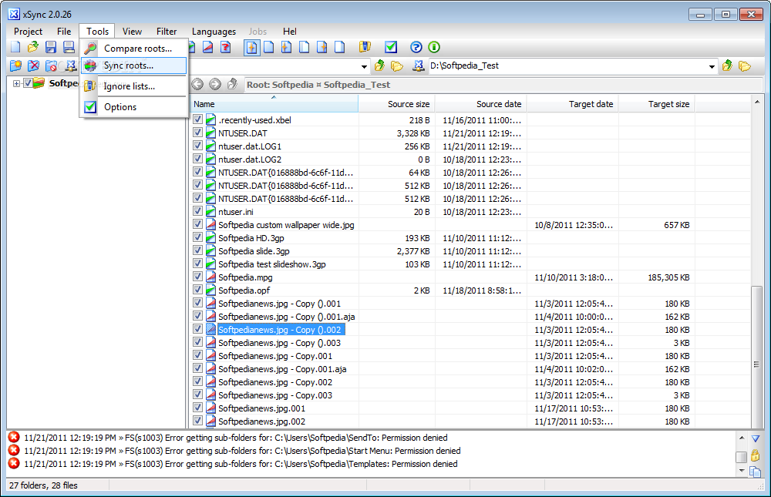Open Options via green checkmark toolbar icon
Image resolution: width=771 pixels, height=497 pixels.
coord(391,47)
